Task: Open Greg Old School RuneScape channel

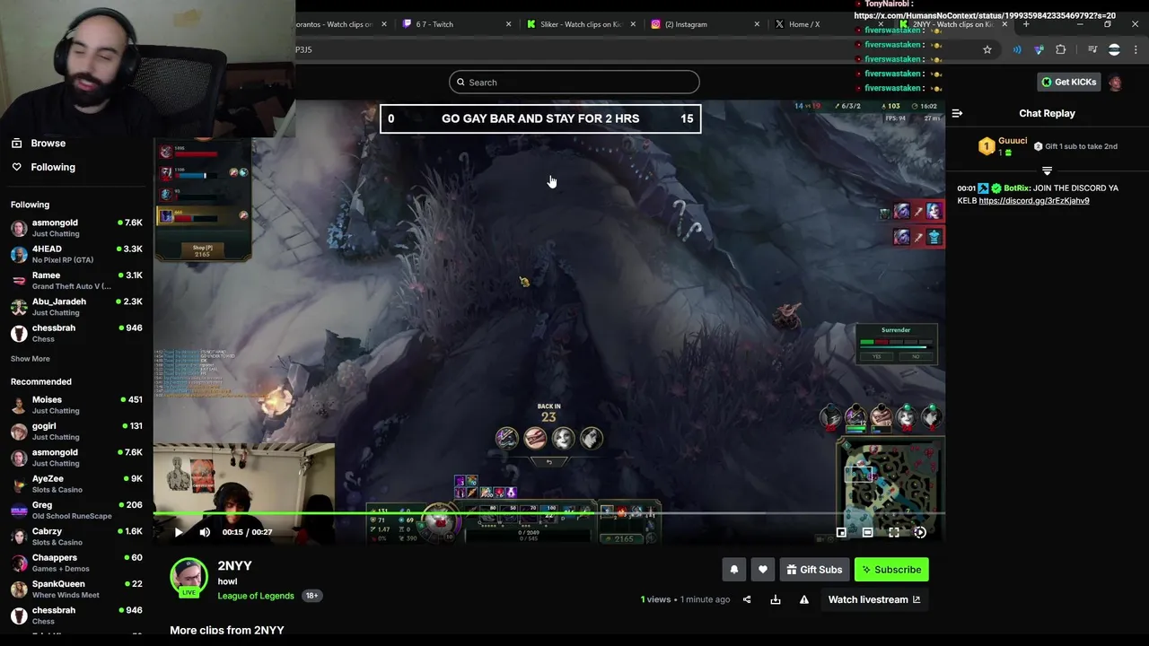Action: point(75,511)
